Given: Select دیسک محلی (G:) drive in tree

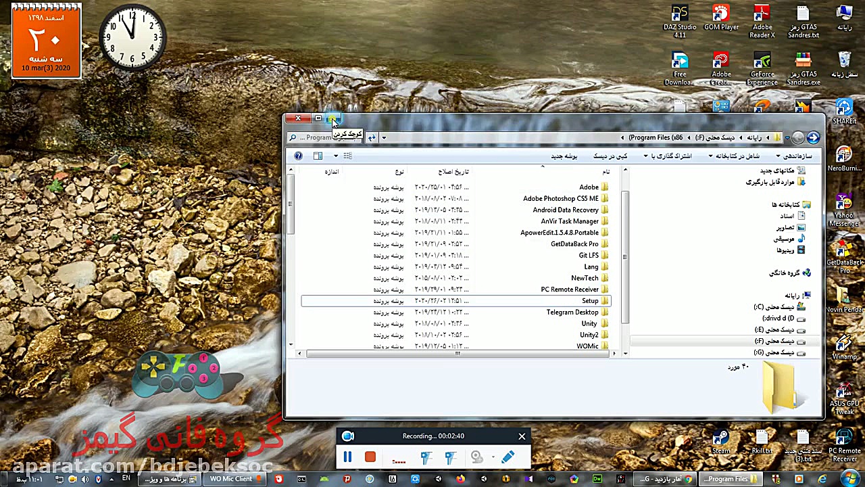Looking at the screenshot, I should tap(779, 353).
